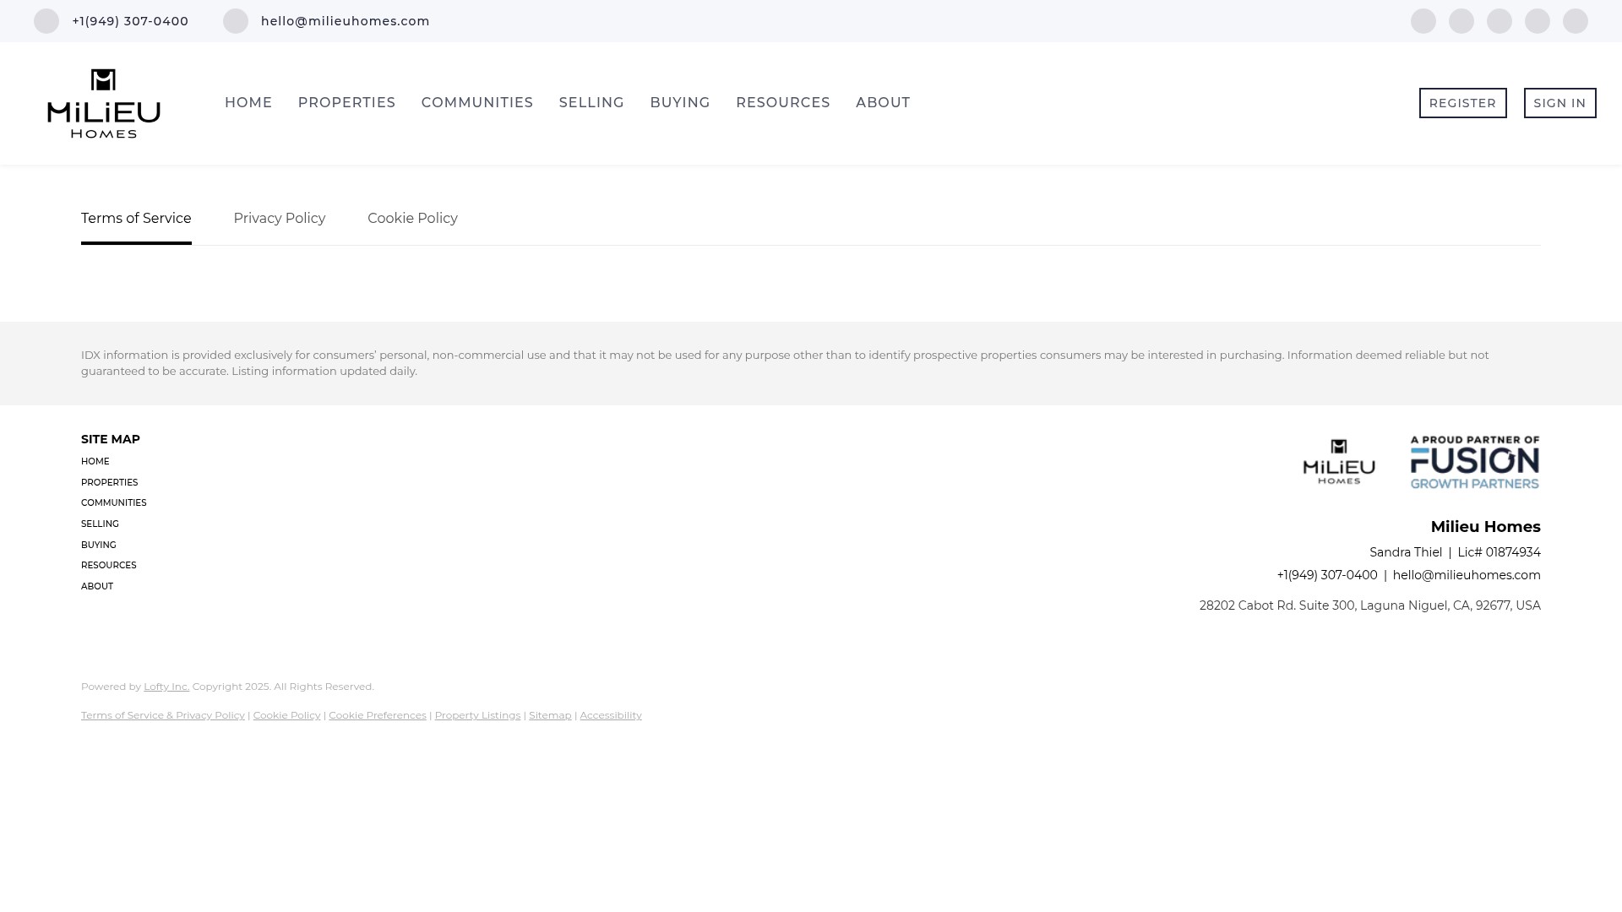Open the HOME navigation item
The width and height of the screenshot is (1622, 912).
(248, 103)
